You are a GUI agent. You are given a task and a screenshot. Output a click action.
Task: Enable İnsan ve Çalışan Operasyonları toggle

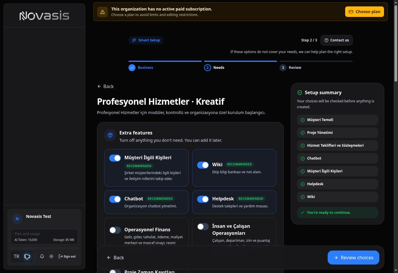coord(203,227)
